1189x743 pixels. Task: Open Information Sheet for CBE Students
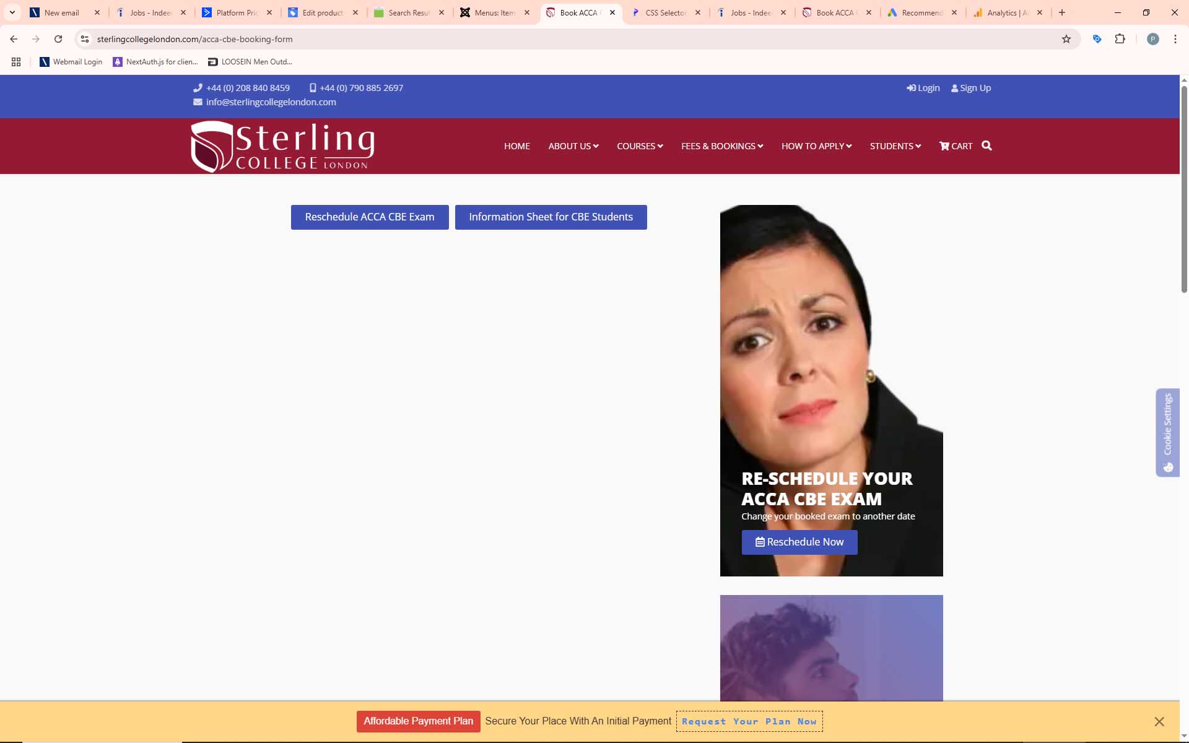pos(551,217)
